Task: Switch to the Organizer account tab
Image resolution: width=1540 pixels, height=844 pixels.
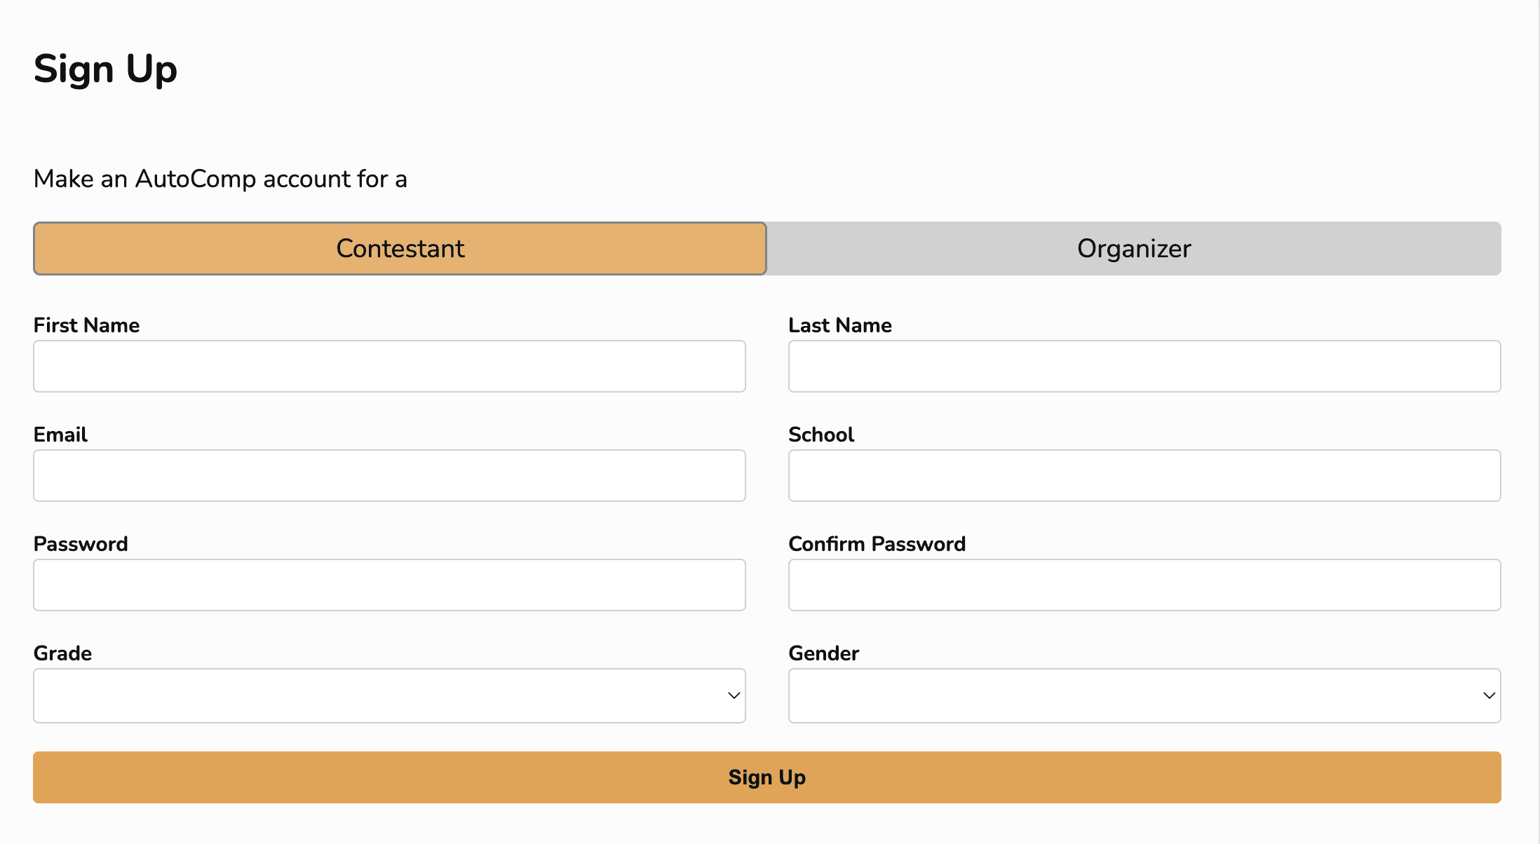Action: (x=1133, y=248)
